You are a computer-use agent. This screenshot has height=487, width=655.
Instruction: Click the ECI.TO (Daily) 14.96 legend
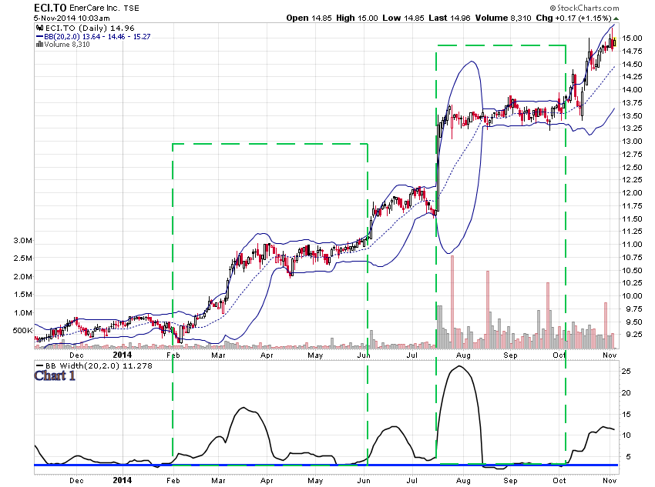(90, 28)
